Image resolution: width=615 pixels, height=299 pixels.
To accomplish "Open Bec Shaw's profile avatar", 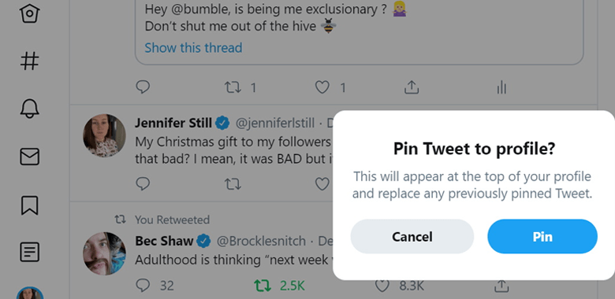I will click(x=104, y=253).
